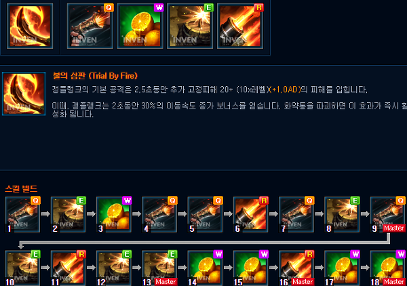The width and height of the screenshot is (407, 286).
Task: Select the E powder keg icon in the top row
Action: (x=190, y=26)
